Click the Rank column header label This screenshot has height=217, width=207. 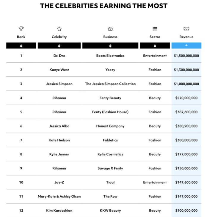21,37
